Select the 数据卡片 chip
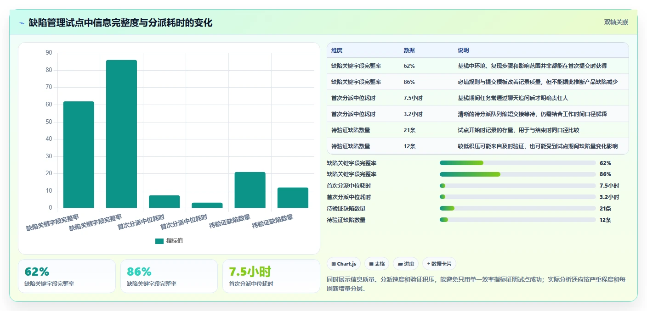The width and height of the screenshot is (647, 311). point(439,264)
